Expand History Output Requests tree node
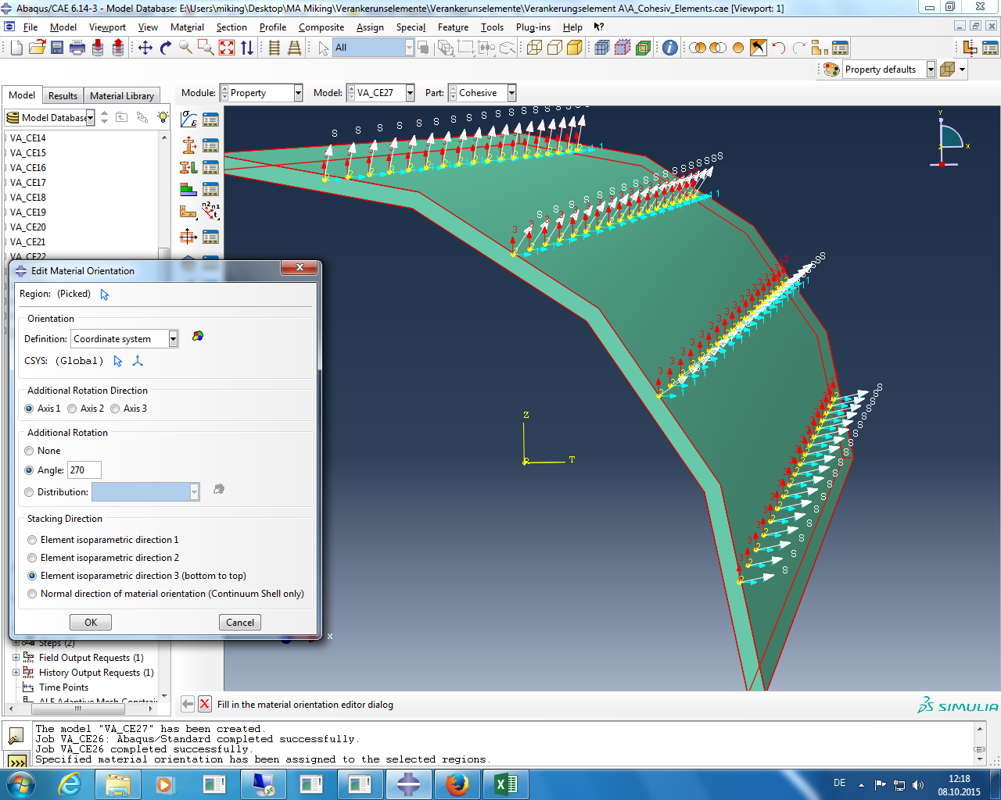1001x800 pixels. [16, 673]
